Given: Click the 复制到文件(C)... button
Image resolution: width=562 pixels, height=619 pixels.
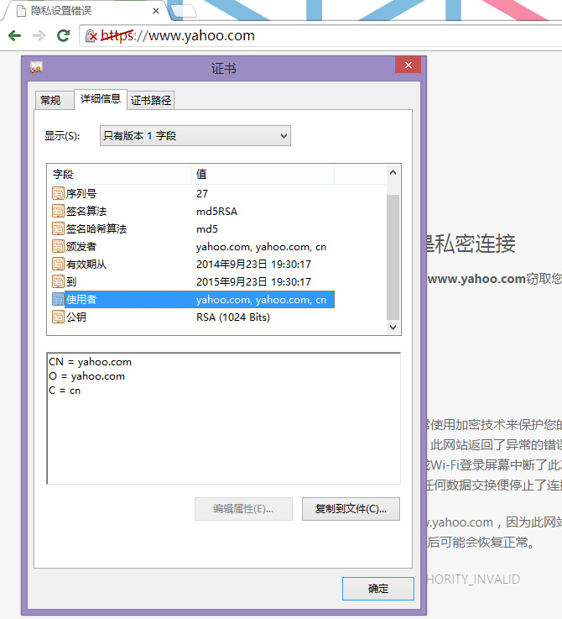Looking at the screenshot, I should point(351,509).
